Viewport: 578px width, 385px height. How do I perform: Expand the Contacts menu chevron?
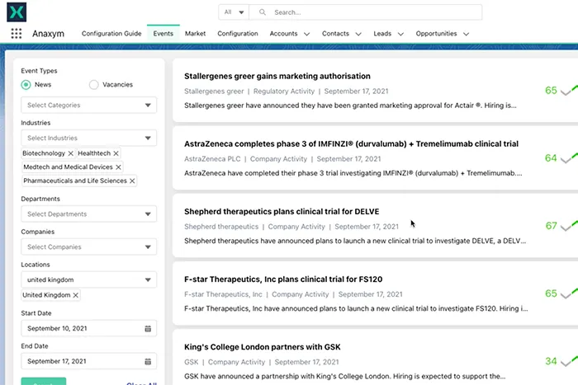[x=358, y=34]
